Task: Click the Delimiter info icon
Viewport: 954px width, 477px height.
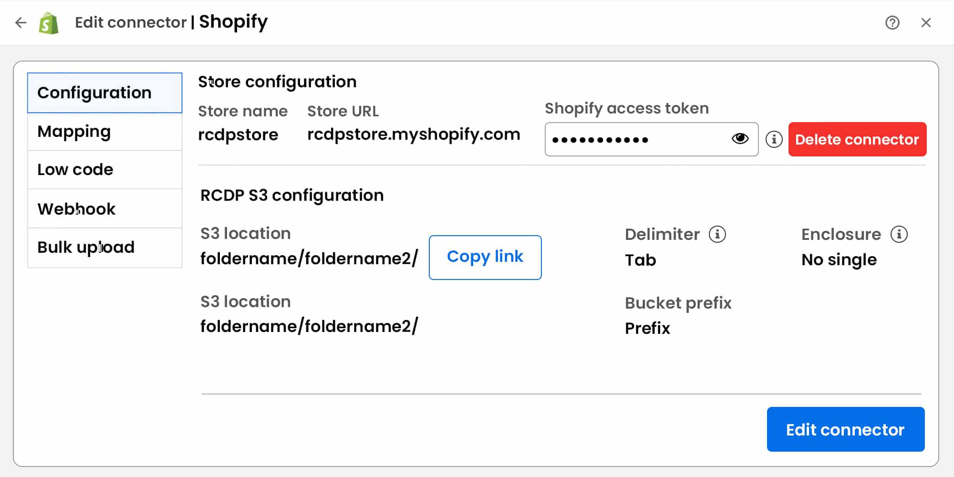Action: [x=717, y=234]
